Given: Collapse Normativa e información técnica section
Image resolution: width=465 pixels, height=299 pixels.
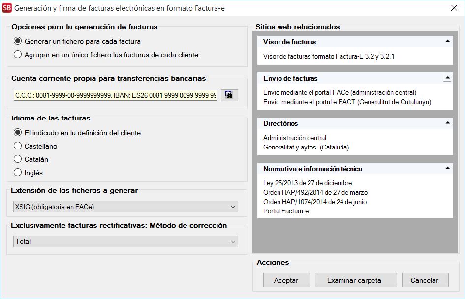Looking at the screenshot, I should click(447, 168).
